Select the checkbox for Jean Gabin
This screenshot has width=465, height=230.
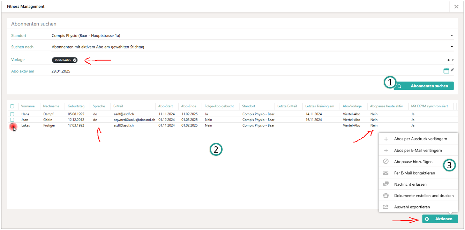12,120
